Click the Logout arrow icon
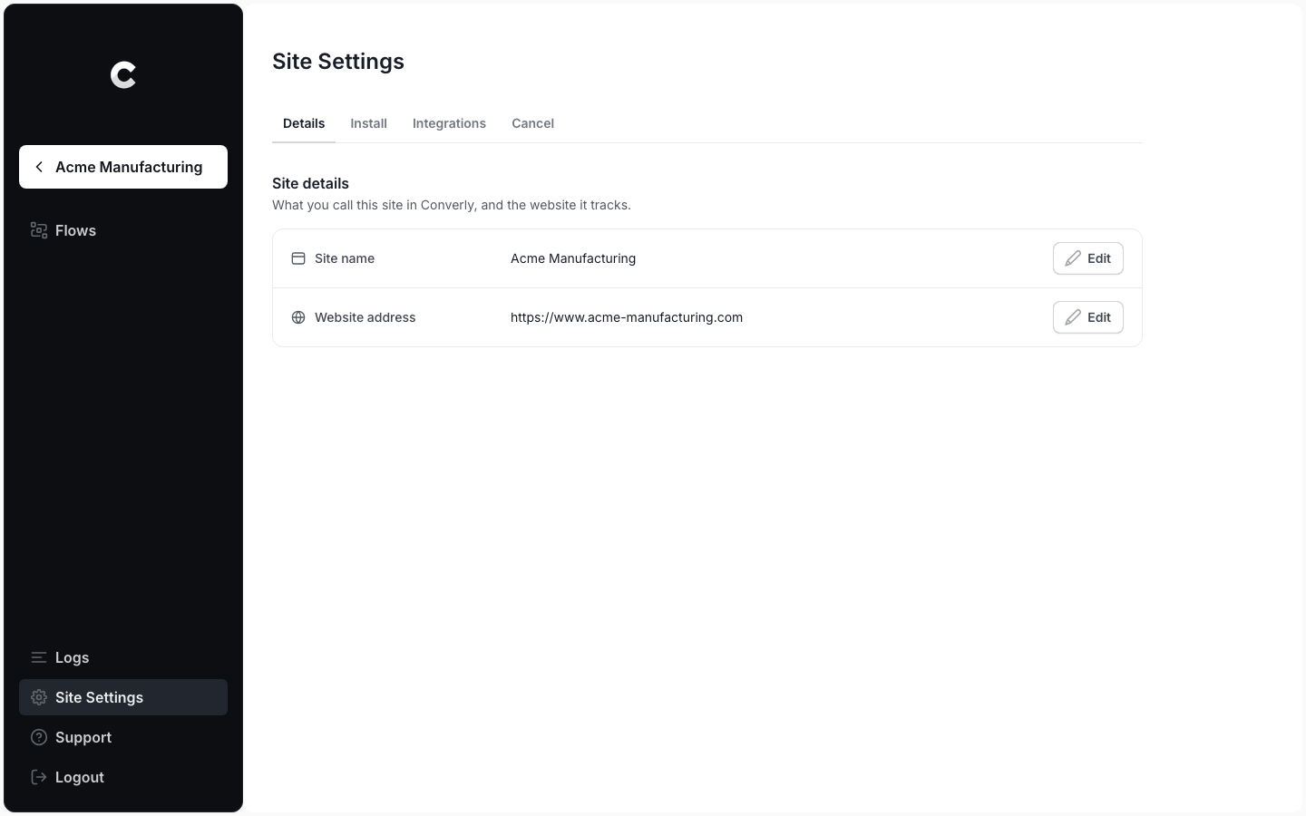 [x=39, y=777]
